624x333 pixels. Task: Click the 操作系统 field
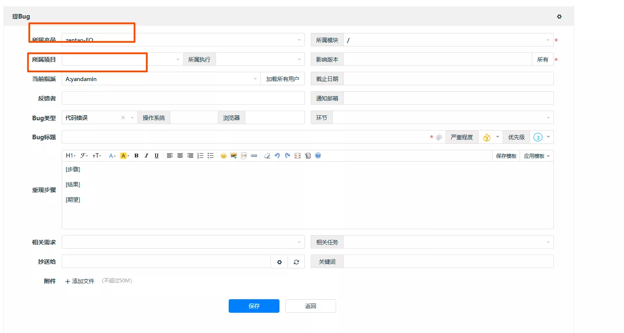tap(194, 118)
